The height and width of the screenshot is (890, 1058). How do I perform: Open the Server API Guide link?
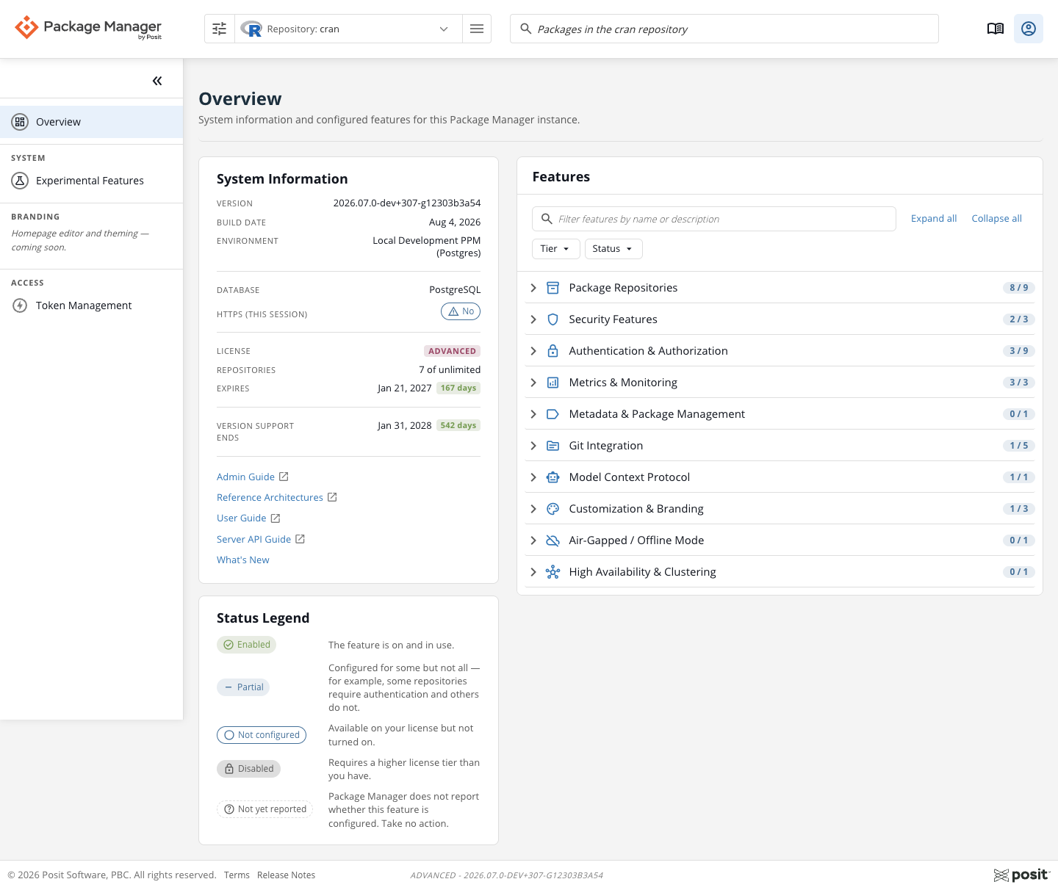tap(253, 540)
